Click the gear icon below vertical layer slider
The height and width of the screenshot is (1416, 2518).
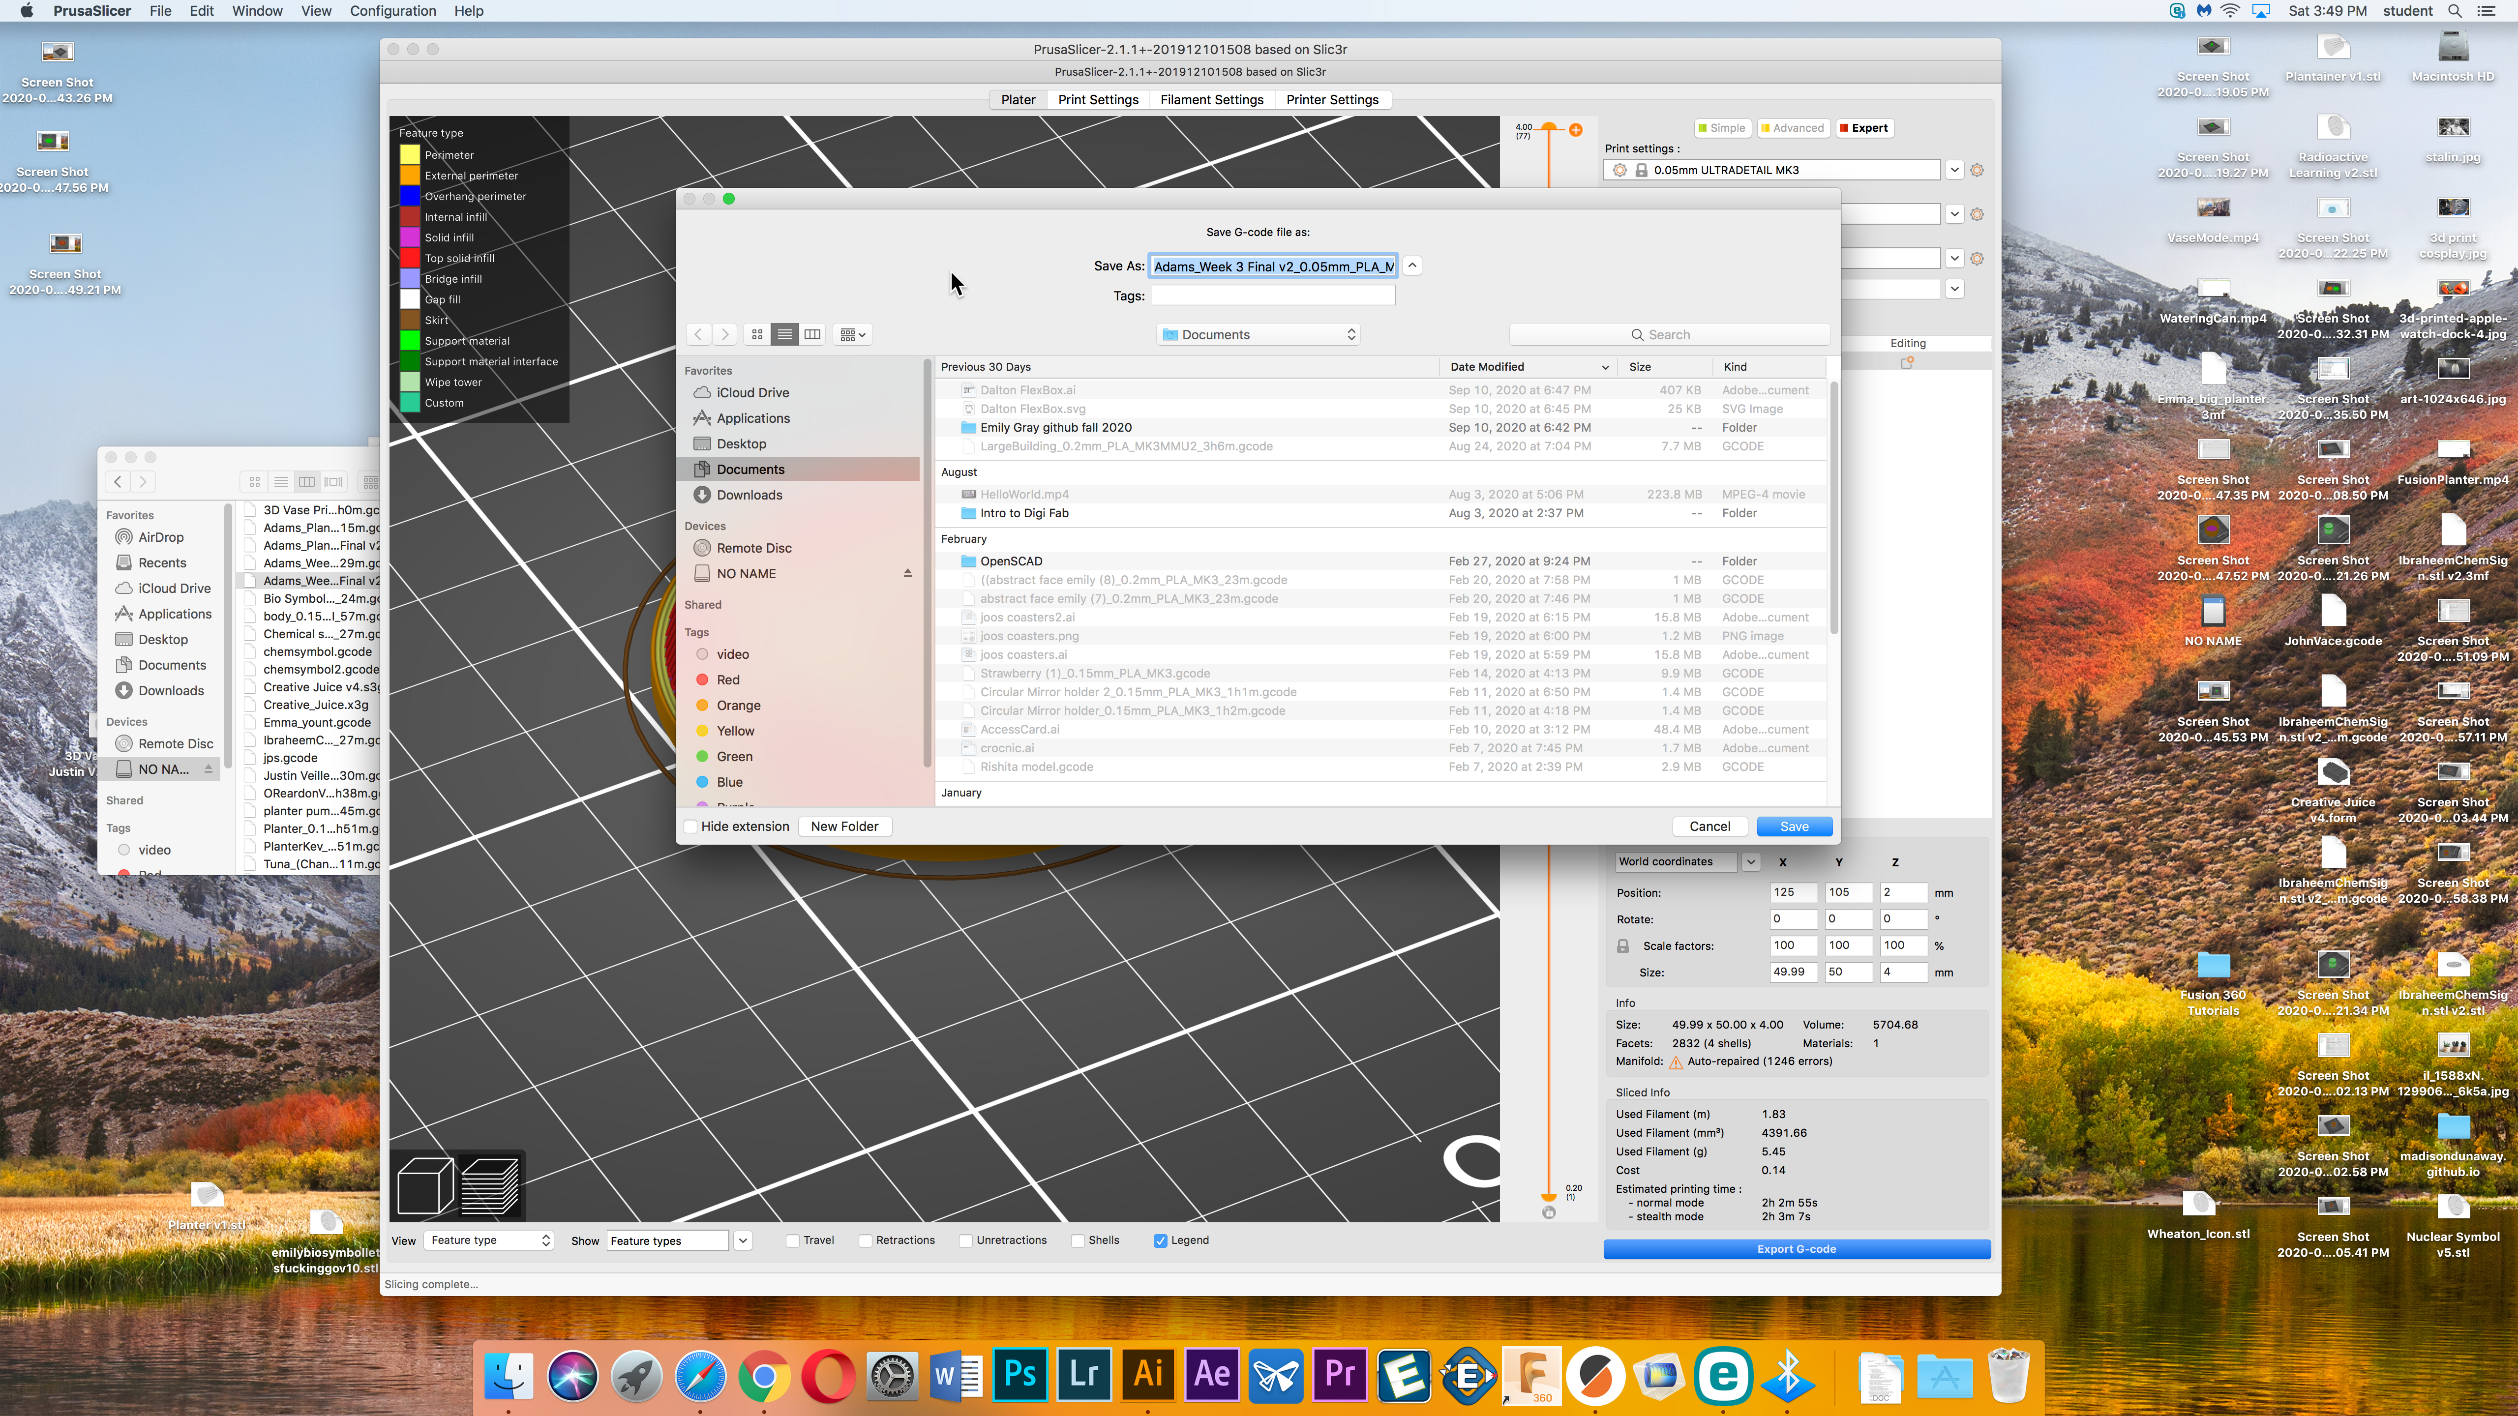1548,1213
